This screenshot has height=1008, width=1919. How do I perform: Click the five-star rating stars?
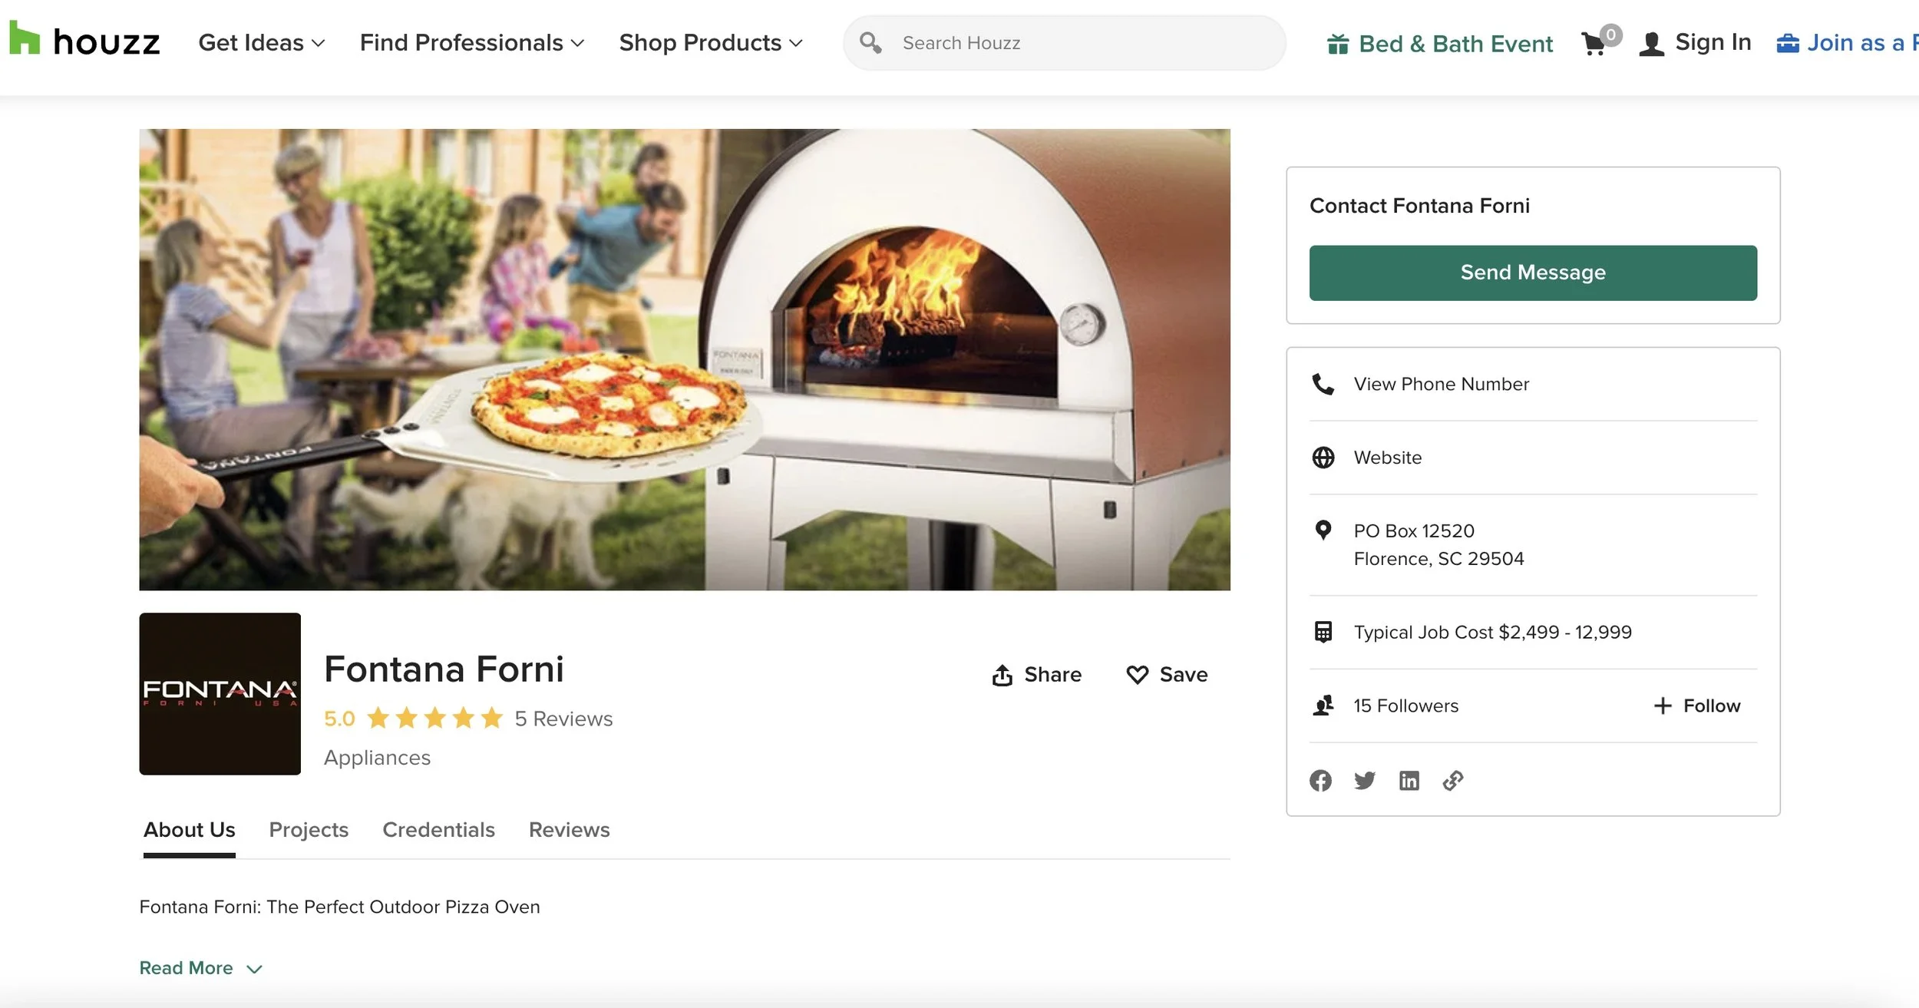(435, 719)
